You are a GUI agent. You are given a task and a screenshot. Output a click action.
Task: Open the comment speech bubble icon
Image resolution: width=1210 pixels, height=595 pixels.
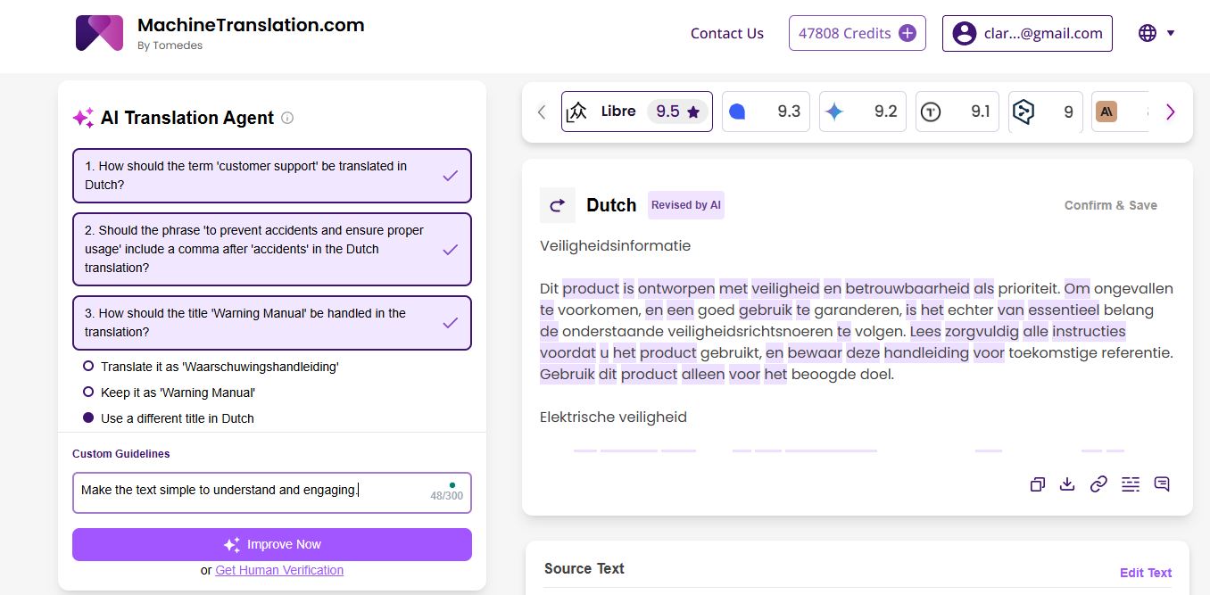[x=1162, y=484]
